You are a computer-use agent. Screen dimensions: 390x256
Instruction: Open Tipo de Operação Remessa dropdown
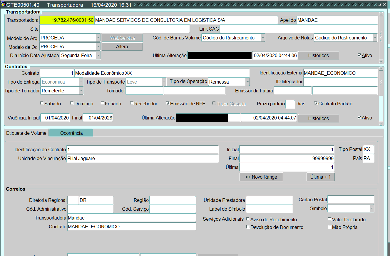click(247, 82)
